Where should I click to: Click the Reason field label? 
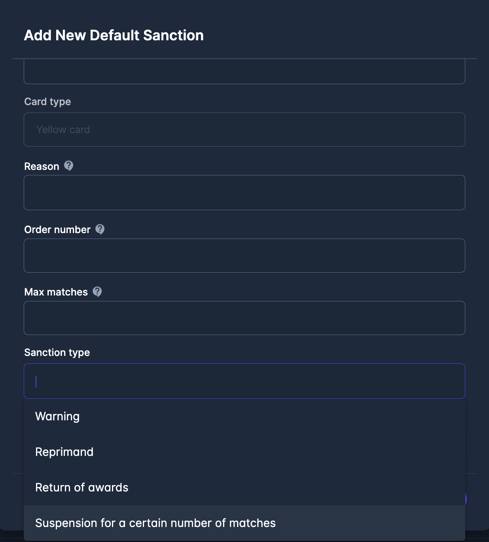[x=42, y=166]
